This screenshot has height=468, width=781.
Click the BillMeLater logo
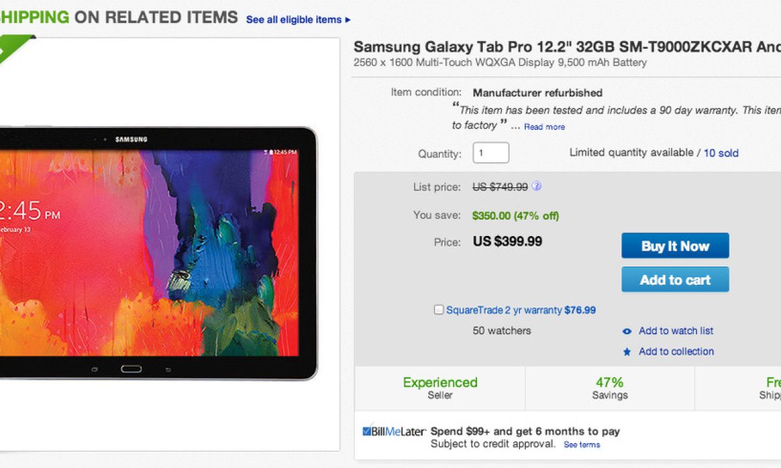(x=394, y=432)
